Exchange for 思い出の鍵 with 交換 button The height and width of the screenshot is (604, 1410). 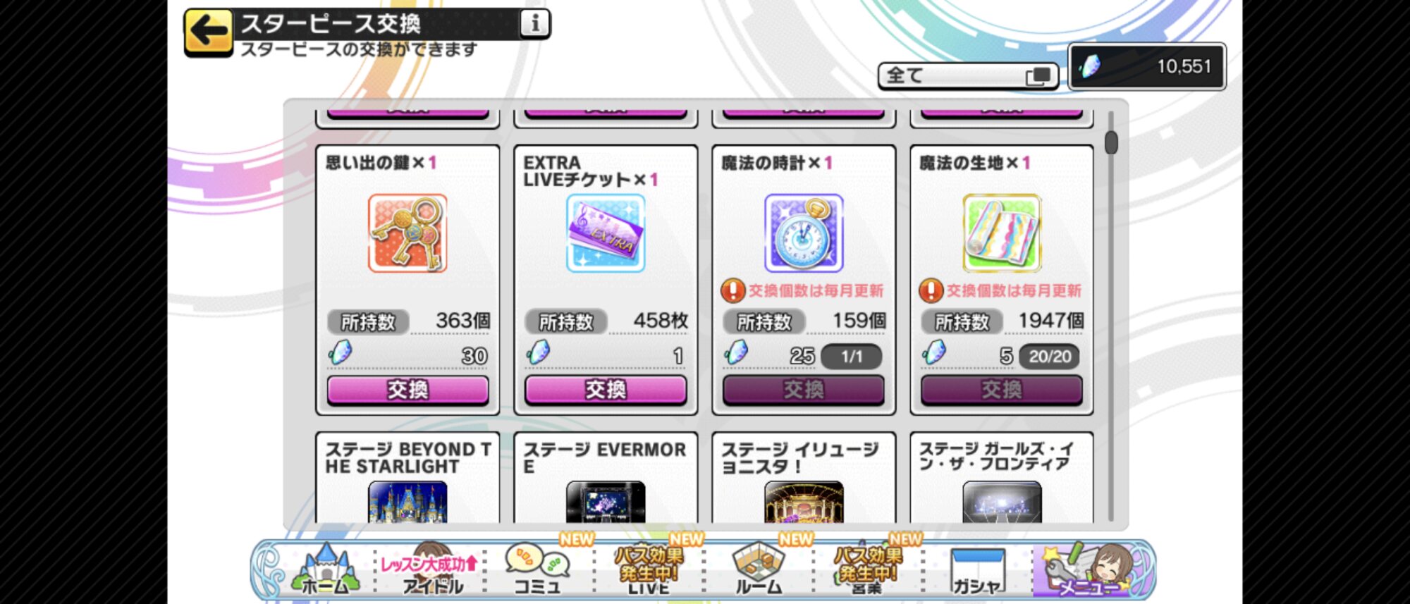point(407,390)
